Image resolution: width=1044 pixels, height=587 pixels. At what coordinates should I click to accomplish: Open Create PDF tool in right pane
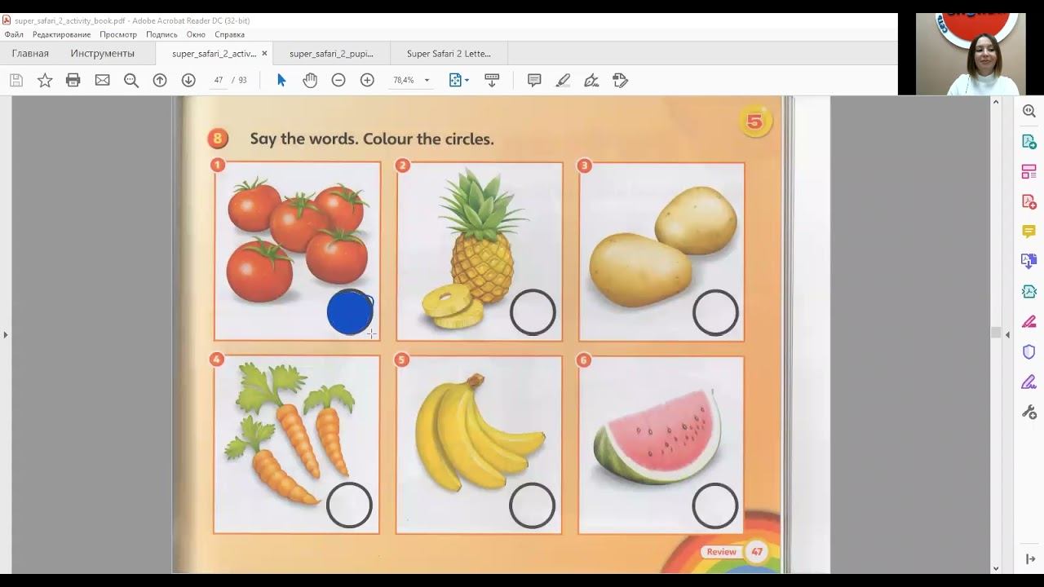(x=1029, y=201)
